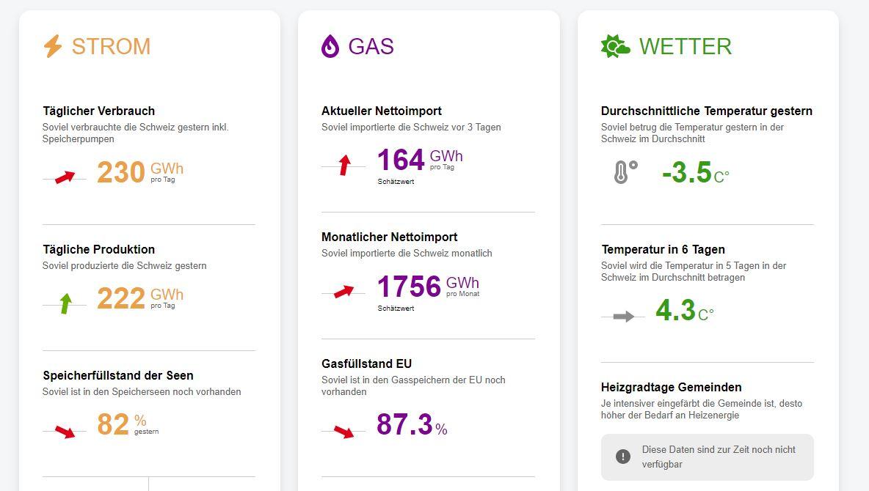Click the GAS card title
869x491 pixels.
371,46
